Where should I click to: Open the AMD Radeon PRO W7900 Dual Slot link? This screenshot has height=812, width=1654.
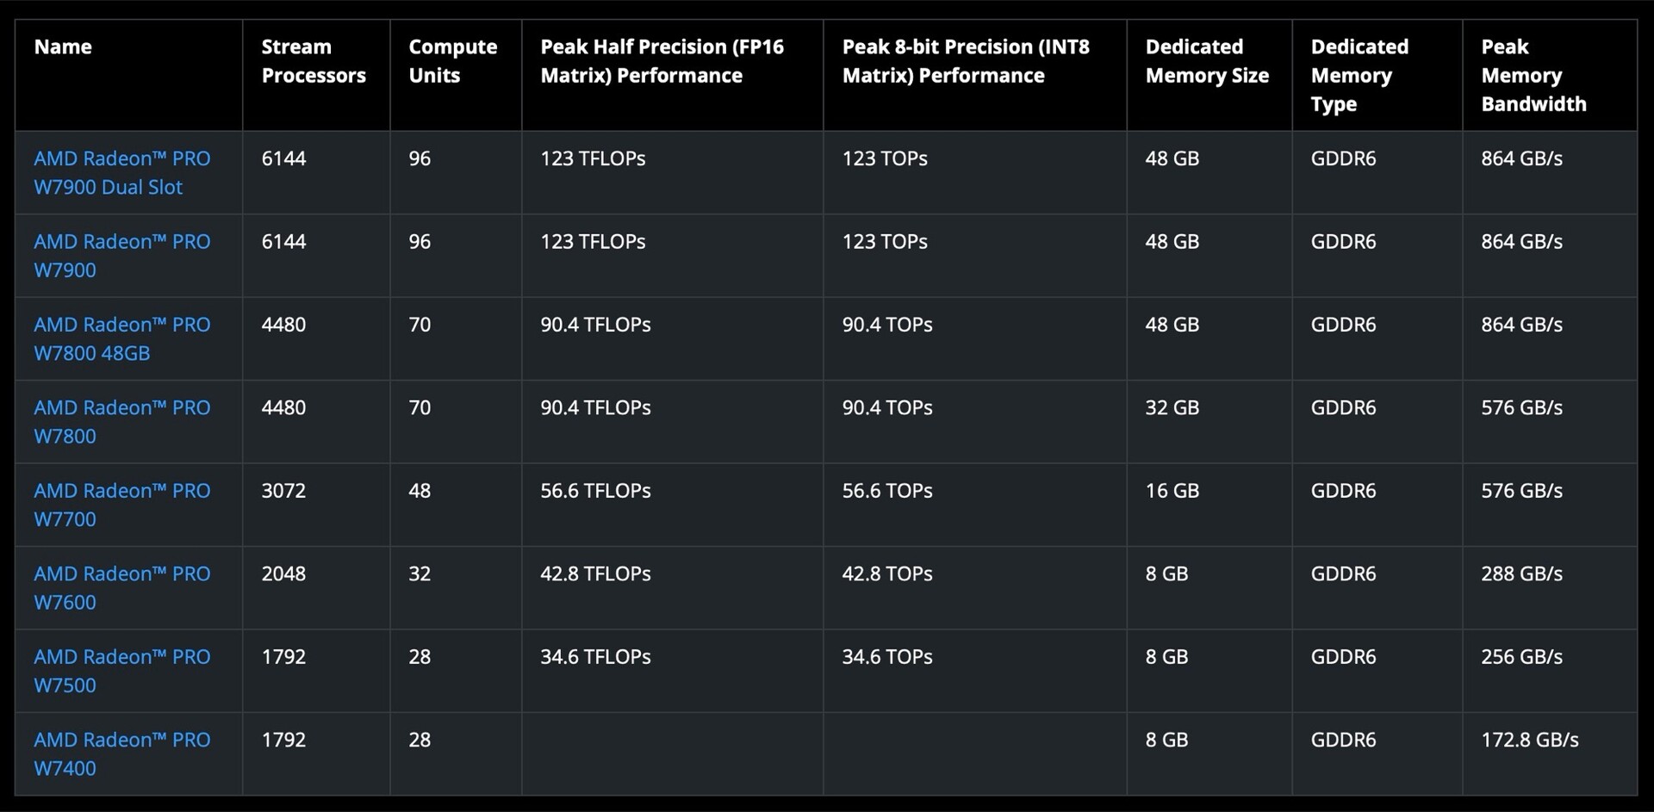[121, 172]
